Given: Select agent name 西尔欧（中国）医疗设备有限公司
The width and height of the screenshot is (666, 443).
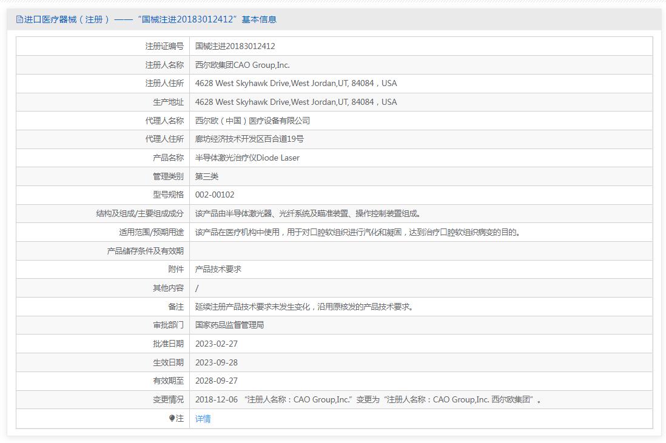Looking at the screenshot, I should [x=252, y=121].
